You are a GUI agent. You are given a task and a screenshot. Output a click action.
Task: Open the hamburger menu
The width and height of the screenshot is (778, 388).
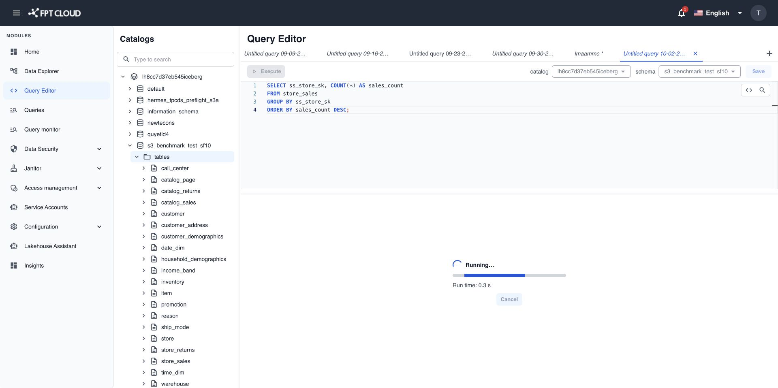[x=17, y=13]
